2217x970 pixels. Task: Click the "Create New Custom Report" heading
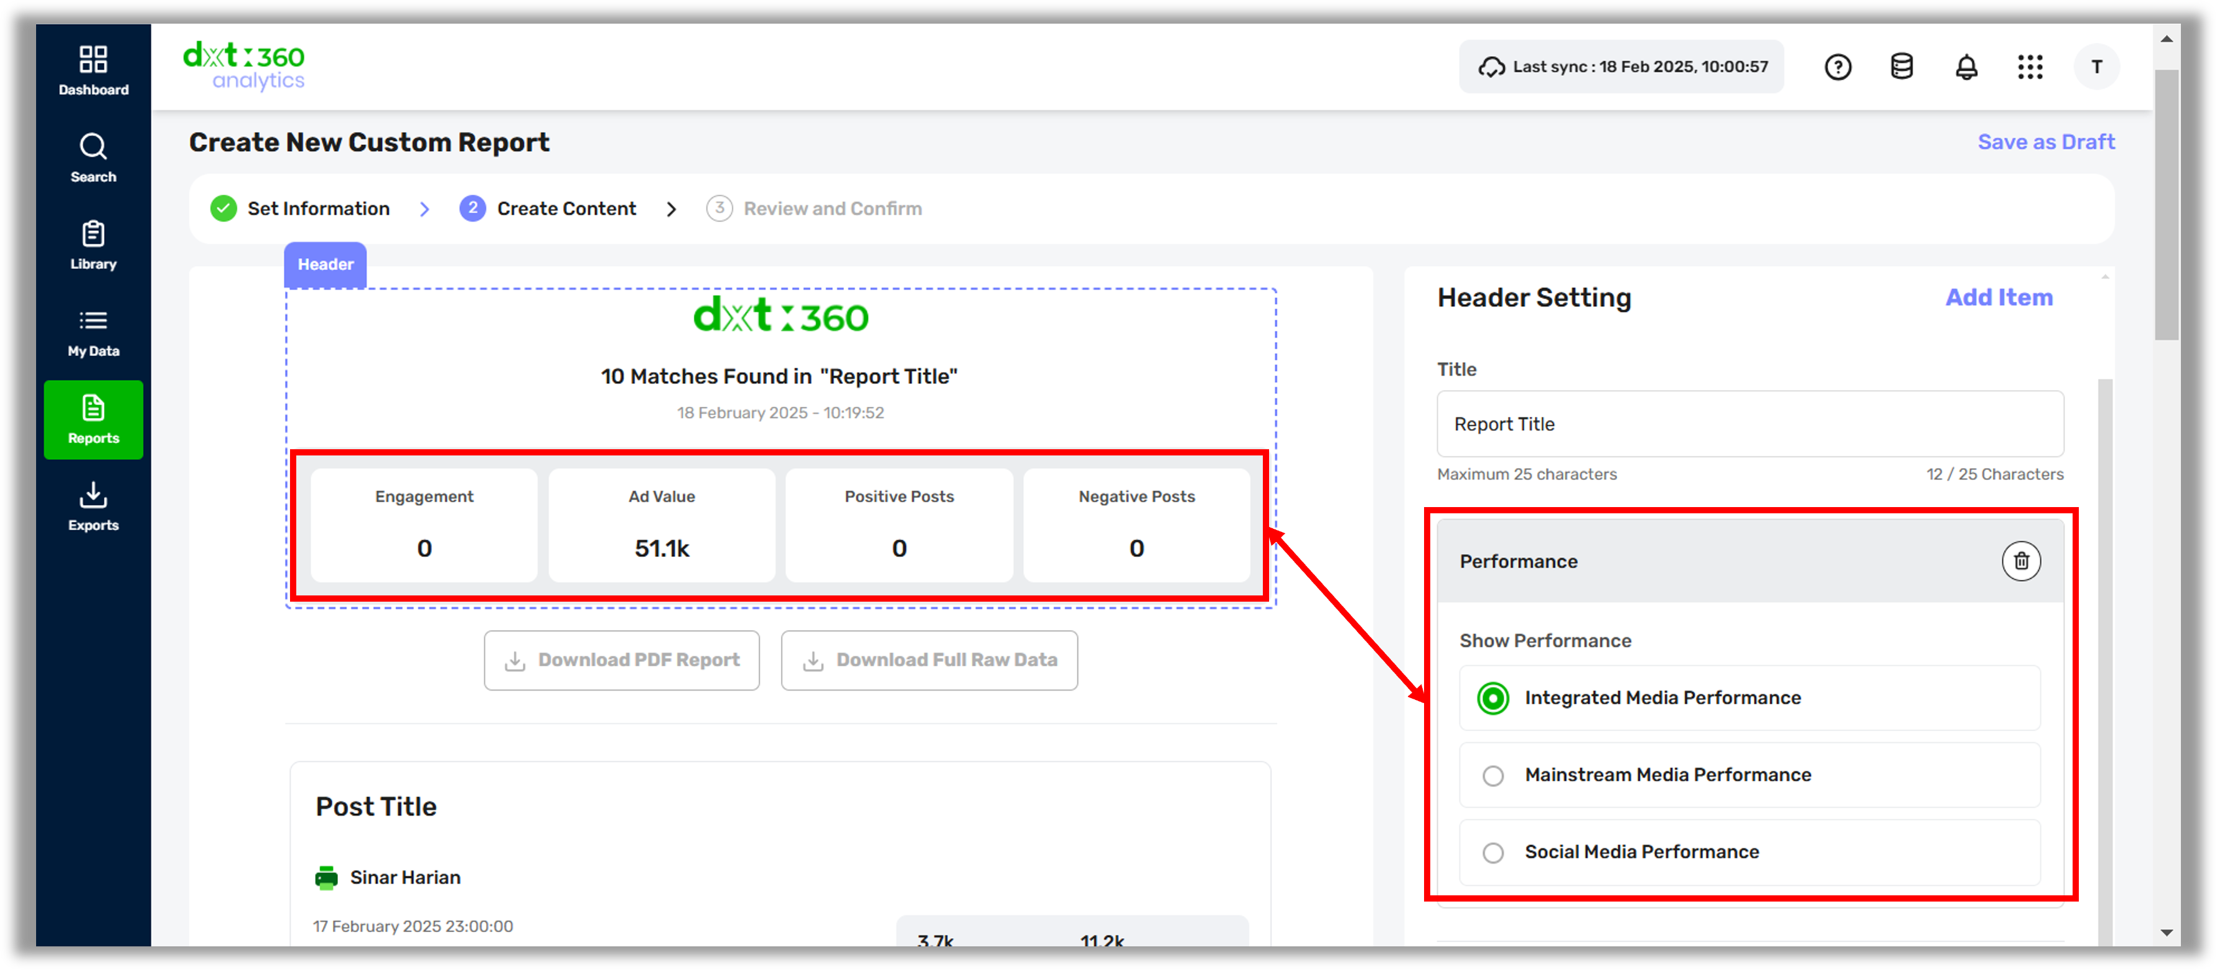369,142
